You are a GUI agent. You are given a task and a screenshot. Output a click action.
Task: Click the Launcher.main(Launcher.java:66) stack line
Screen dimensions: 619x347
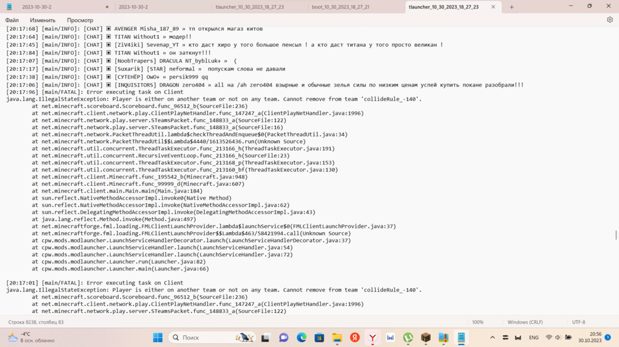point(121,269)
